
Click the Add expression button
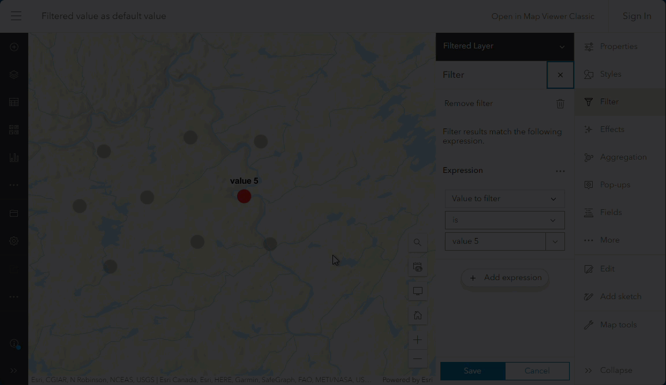click(x=505, y=278)
